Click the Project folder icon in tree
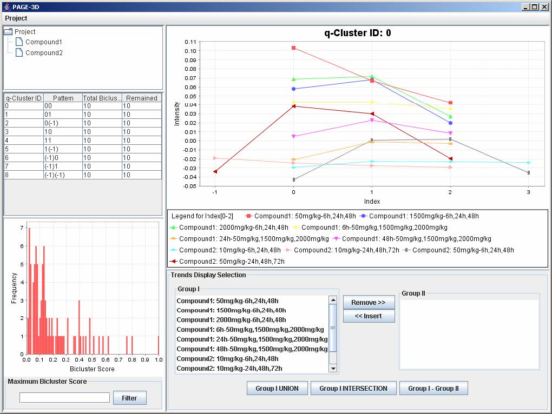 [8, 32]
